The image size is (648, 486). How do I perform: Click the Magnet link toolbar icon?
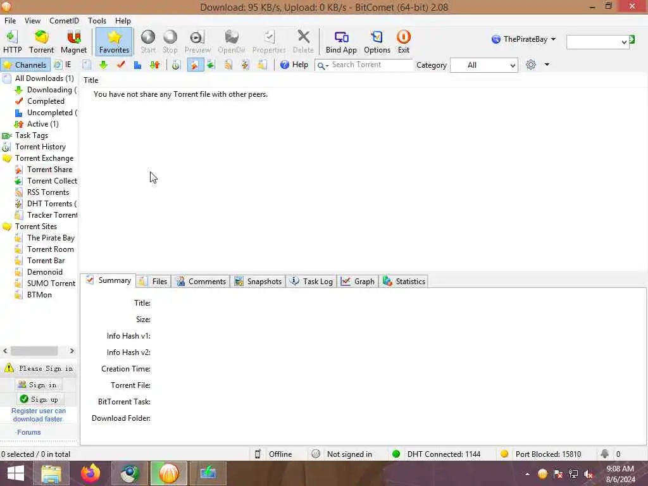point(73,42)
